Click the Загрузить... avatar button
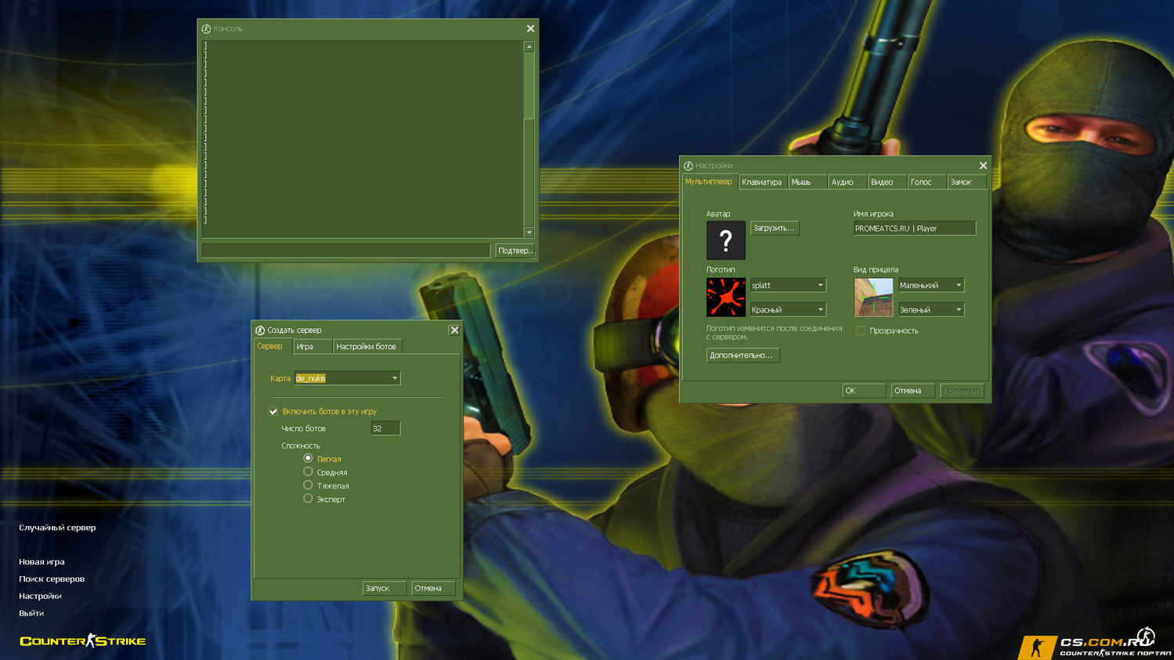1174x660 pixels. tap(775, 229)
